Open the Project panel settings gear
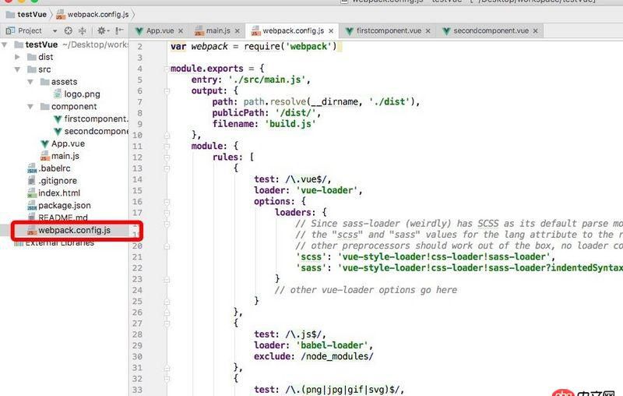623x396 pixels. [x=102, y=30]
